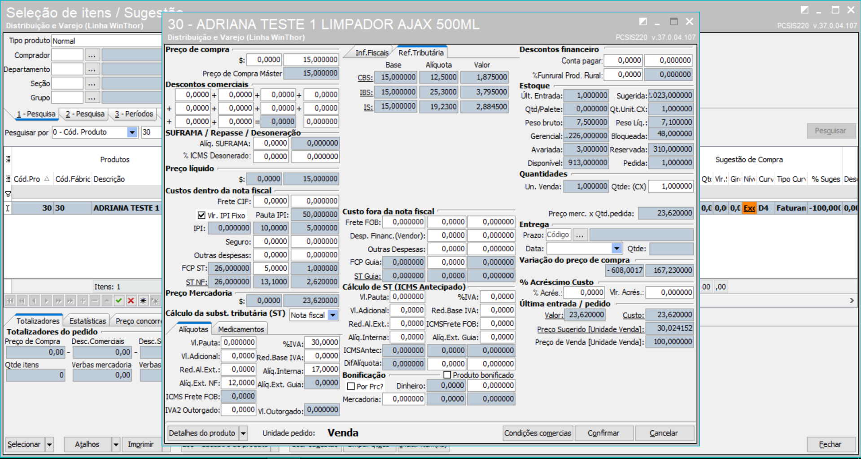
Task: Click the Fechar button in background window
Action: pos(830,444)
